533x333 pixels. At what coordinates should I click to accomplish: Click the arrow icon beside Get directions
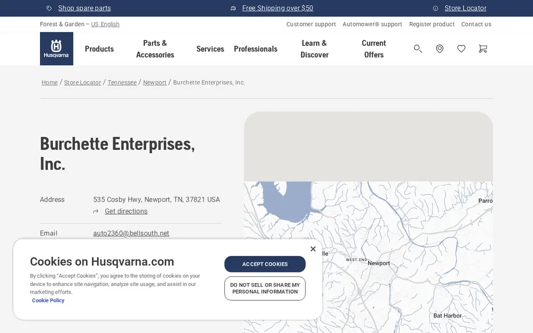click(x=96, y=211)
